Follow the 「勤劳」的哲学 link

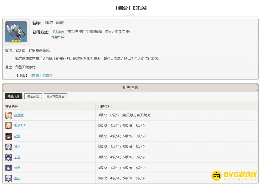(x=41, y=75)
